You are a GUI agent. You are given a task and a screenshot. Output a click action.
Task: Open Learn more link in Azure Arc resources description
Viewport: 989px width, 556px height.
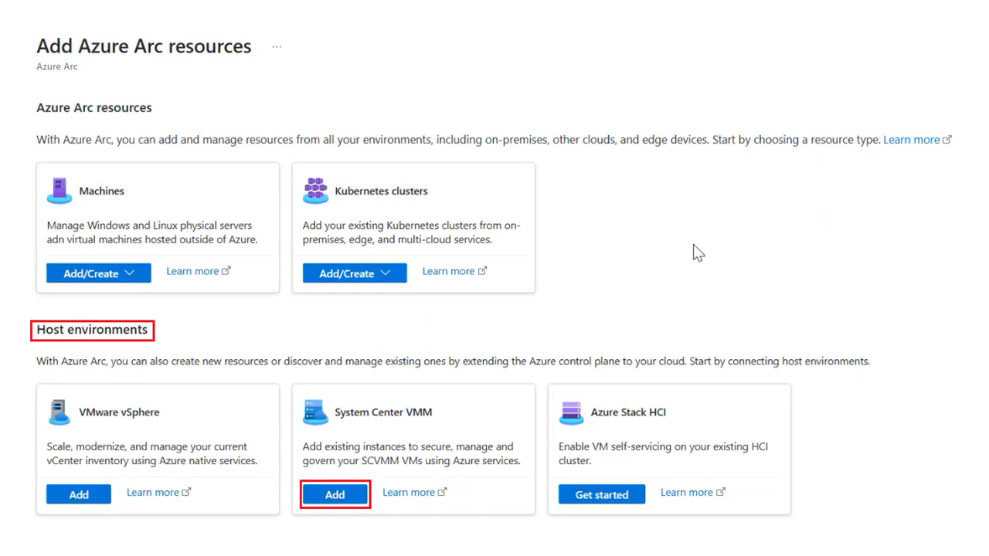(x=911, y=140)
